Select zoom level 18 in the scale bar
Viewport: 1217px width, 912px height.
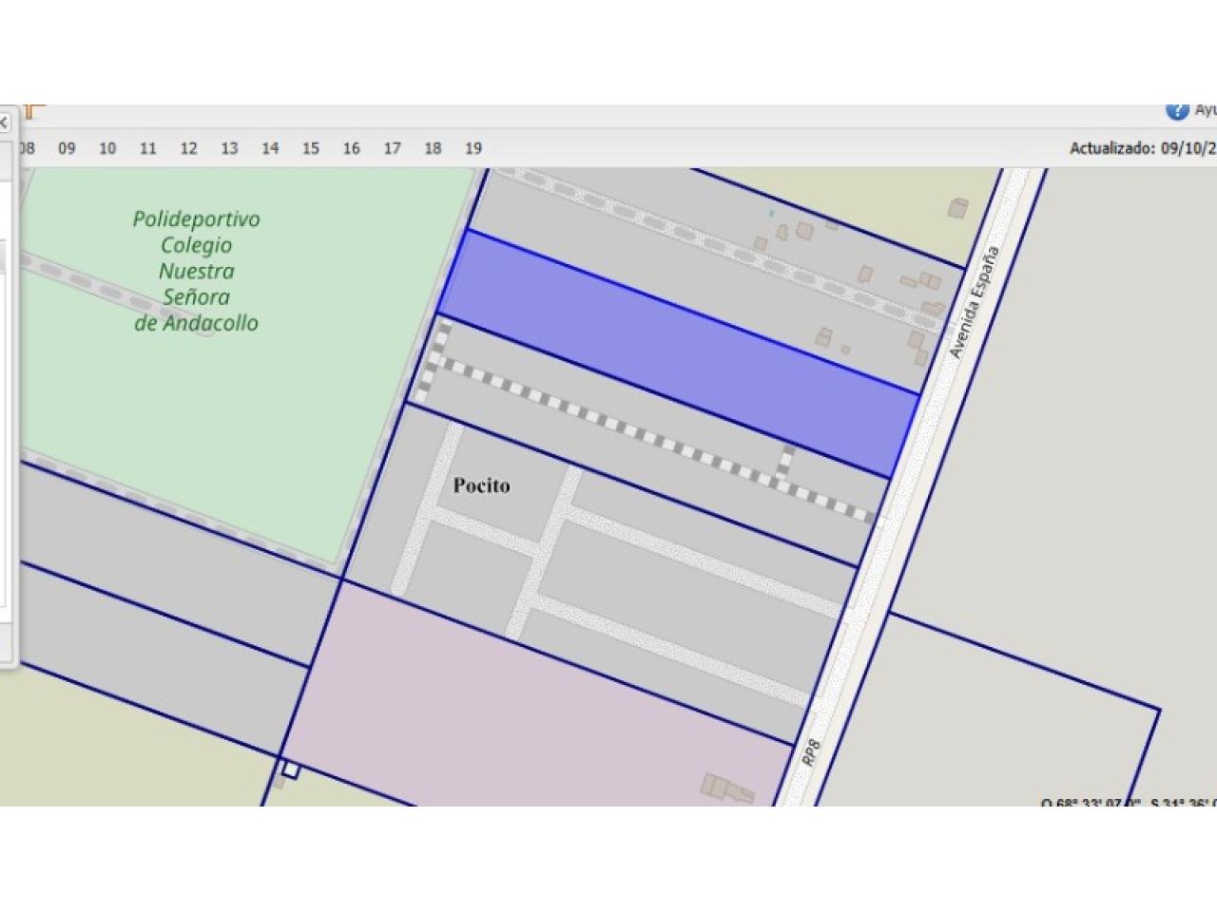click(x=433, y=148)
